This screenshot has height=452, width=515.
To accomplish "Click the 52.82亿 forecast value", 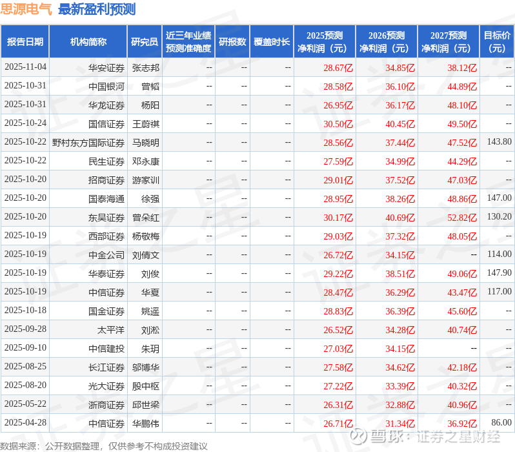I will 462,218.
